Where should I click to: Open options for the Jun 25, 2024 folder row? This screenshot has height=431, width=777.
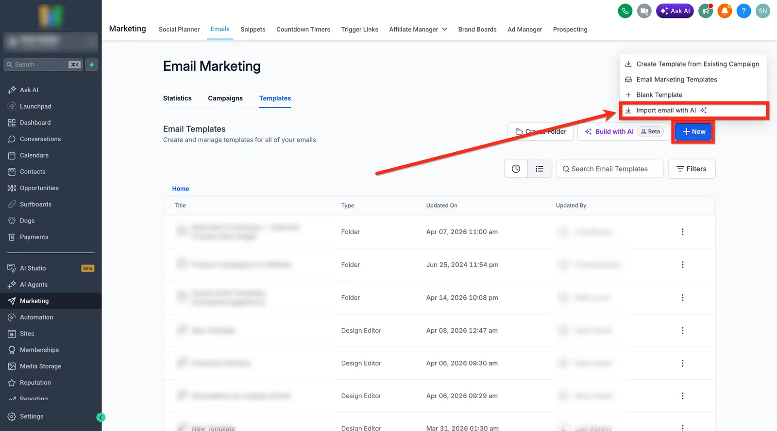point(682,265)
